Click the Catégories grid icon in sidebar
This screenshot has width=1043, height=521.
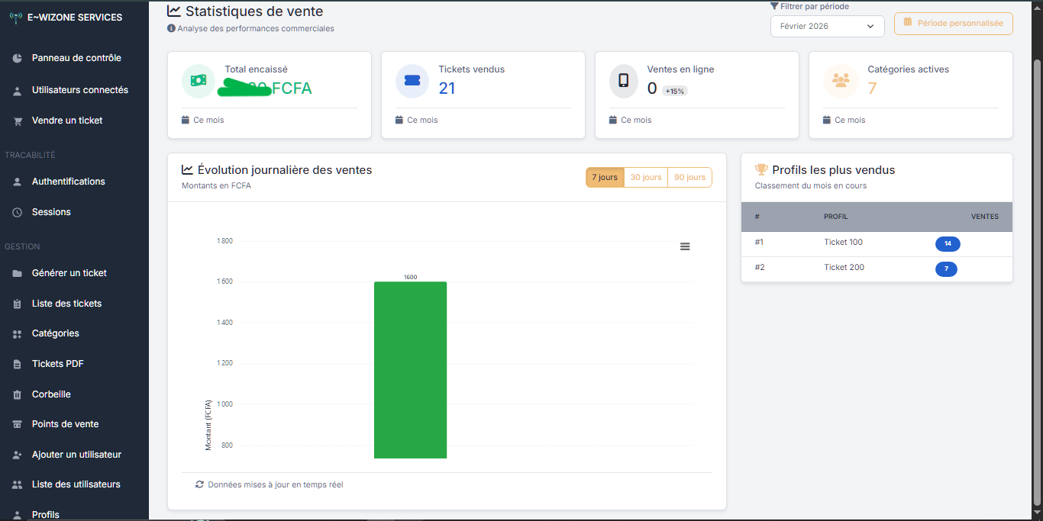pyautogui.click(x=18, y=334)
